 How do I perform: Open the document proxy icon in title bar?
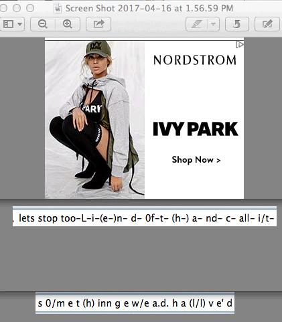point(58,9)
